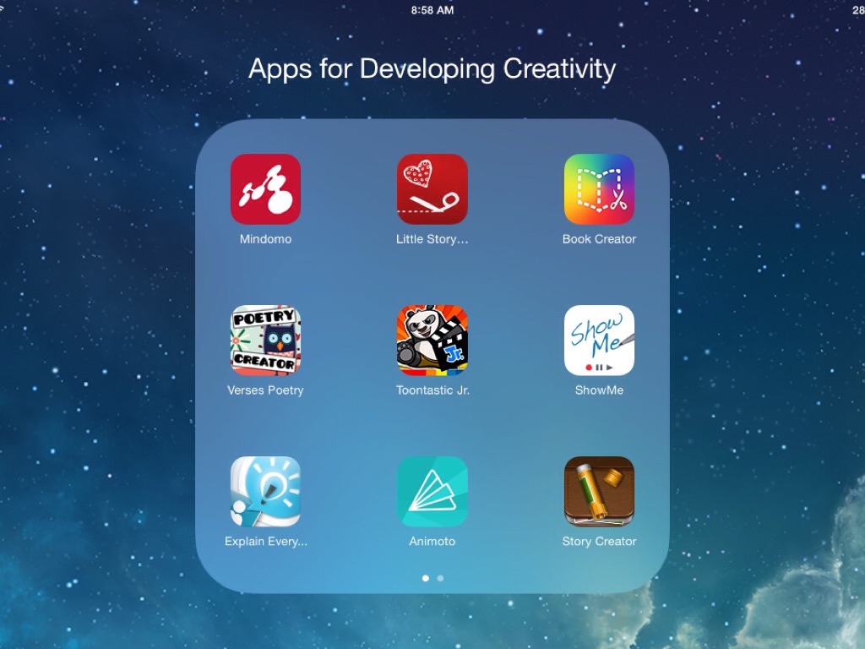Switch to the second folder page dot
865x649 pixels.
coord(440,578)
